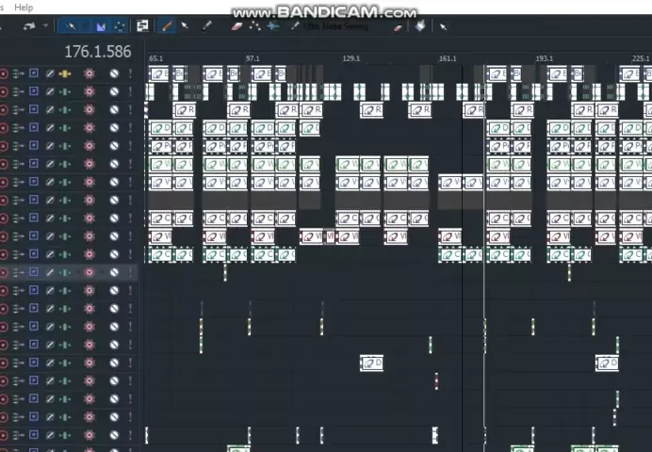Open the Help menu
This screenshot has width=652, height=452.
pyautogui.click(x=24, y=8)
